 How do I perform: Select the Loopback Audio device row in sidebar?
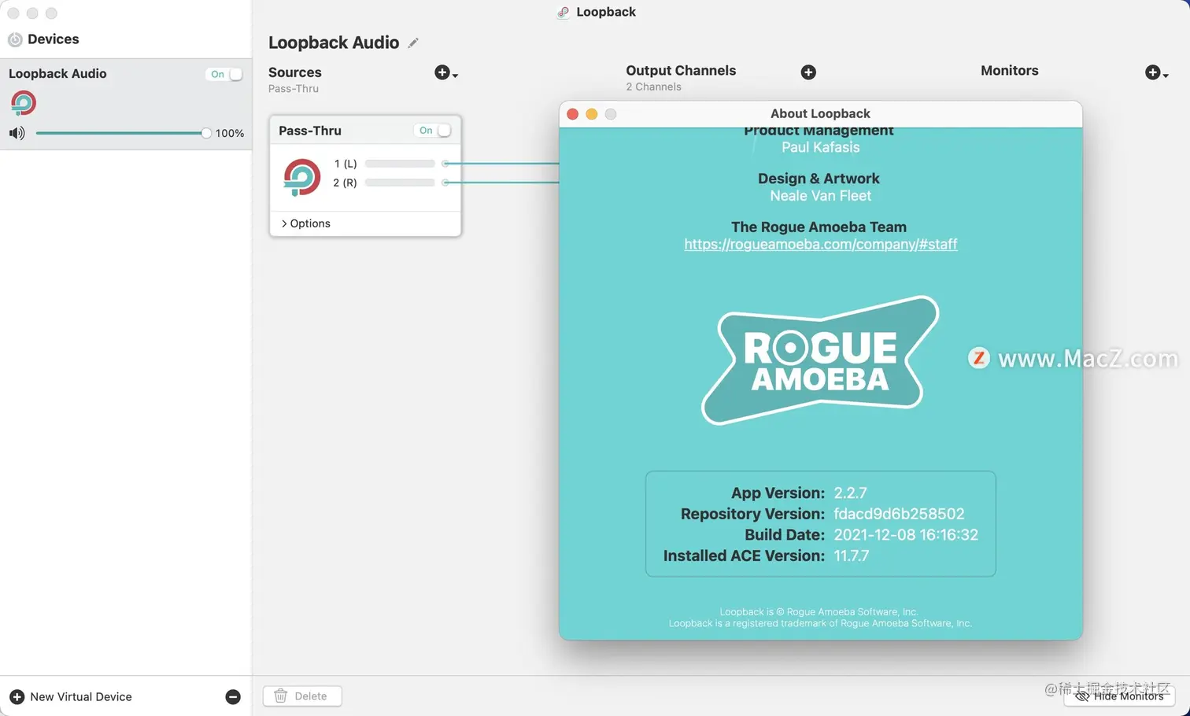point(126,104)
